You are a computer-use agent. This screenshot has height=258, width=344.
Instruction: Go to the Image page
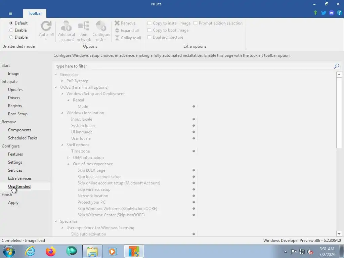point(13,74)
